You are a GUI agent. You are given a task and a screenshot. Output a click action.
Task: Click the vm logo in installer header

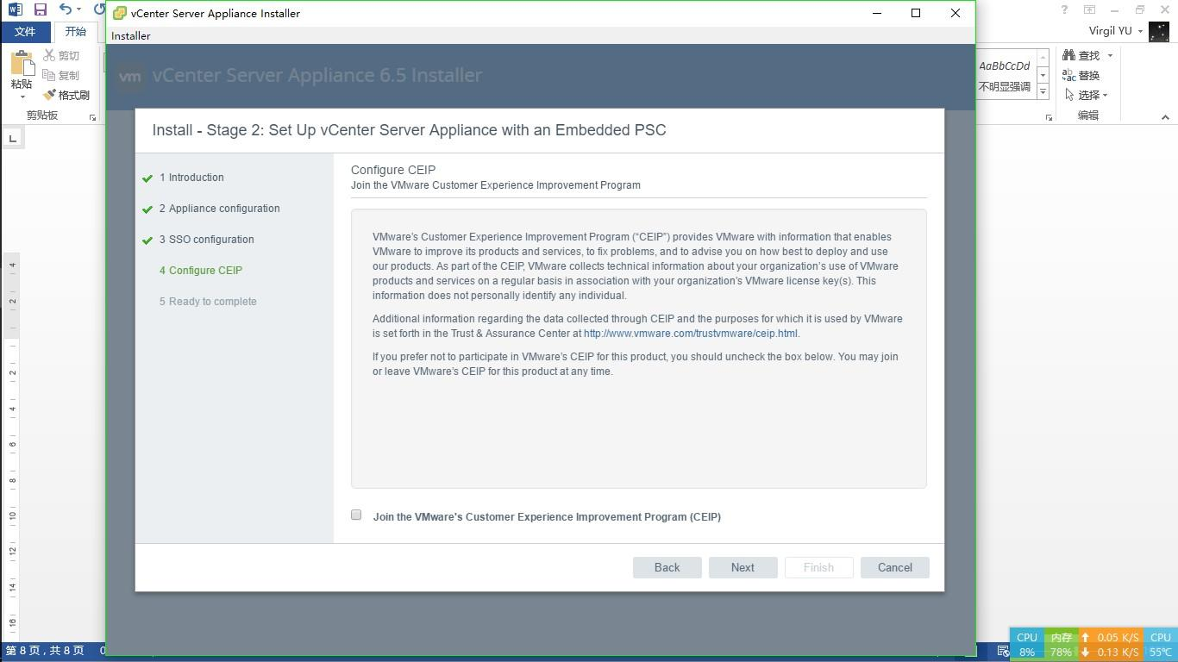(x=130, y=76)
